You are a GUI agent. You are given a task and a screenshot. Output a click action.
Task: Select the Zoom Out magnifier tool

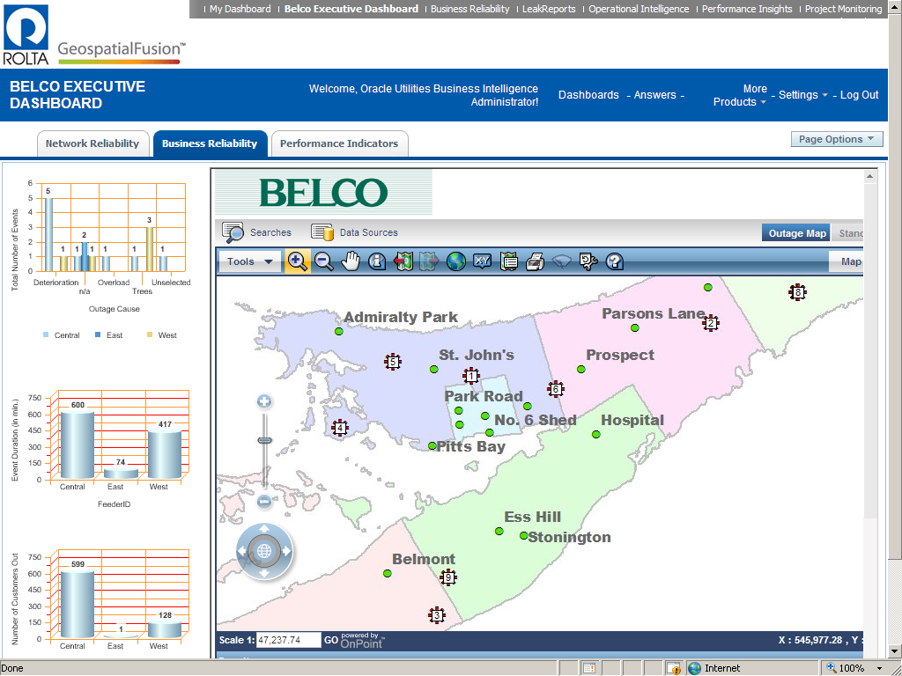point(324,261)
